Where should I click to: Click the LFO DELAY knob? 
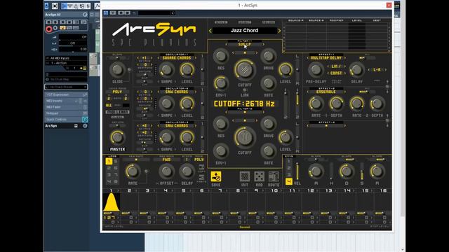[187, 171]
